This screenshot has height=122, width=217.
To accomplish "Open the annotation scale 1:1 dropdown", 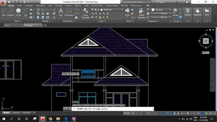I will [x=183, y=113].
